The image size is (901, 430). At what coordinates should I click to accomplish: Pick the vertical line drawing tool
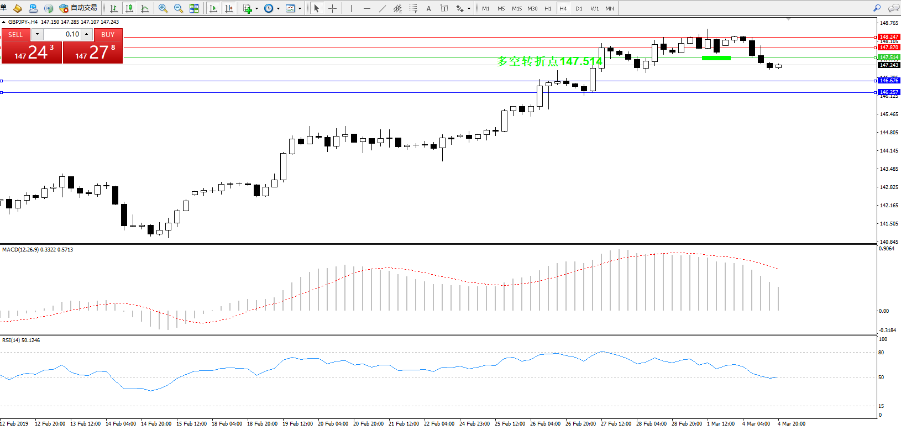tap(351, 8)
